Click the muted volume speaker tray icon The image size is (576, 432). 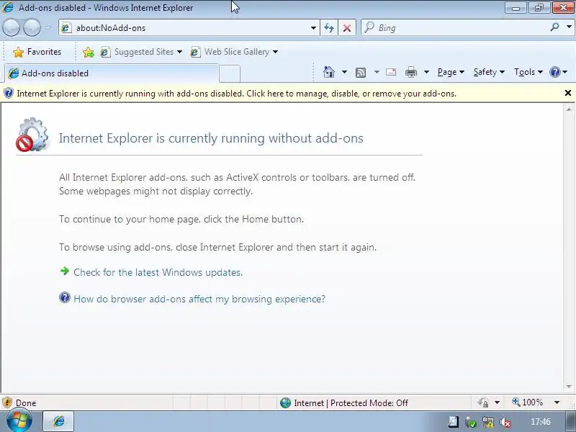point(505,422)
